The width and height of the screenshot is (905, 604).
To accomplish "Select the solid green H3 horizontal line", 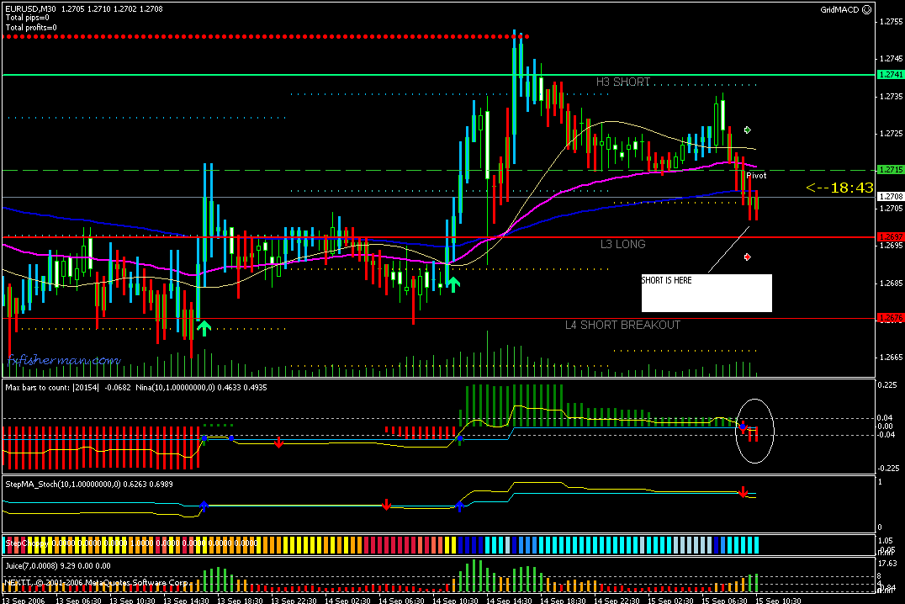I will point(439,75).
